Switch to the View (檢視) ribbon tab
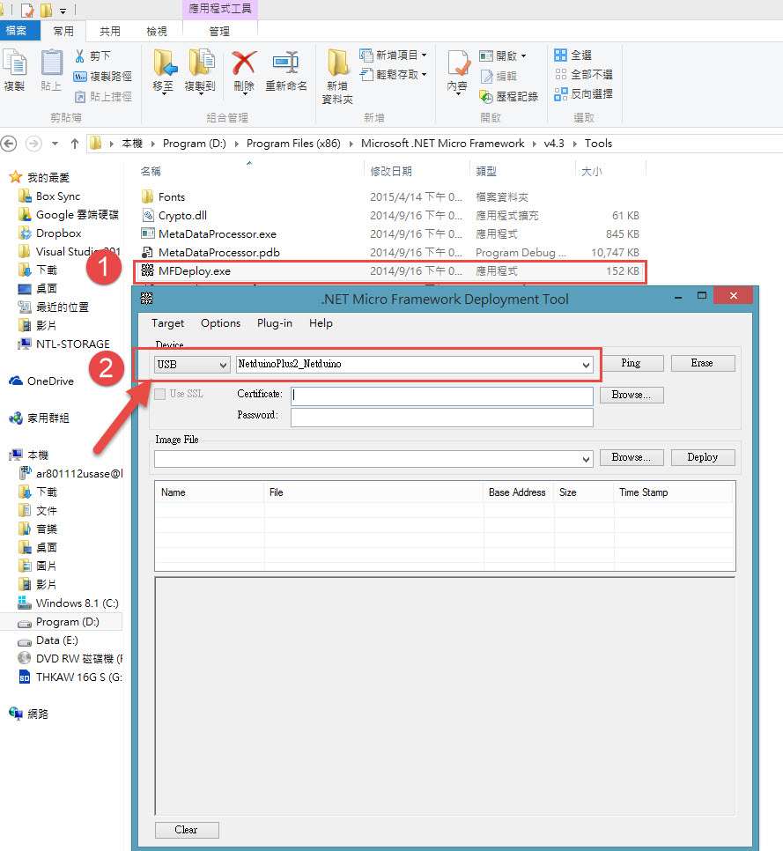 [x=157, y=32]
